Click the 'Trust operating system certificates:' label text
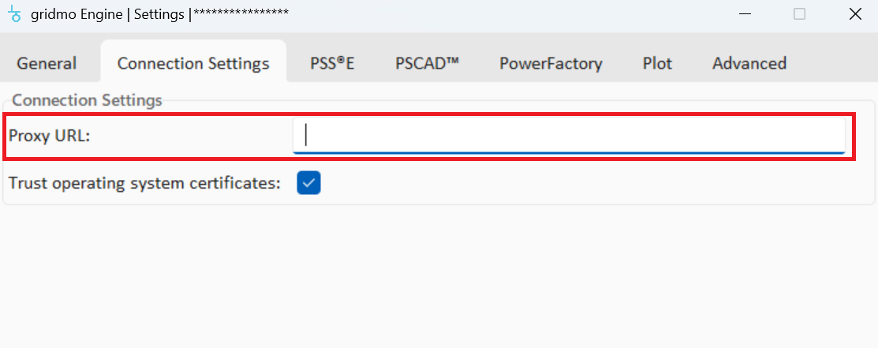This screenshot has height=348, width=878. (x=144, y=183)
